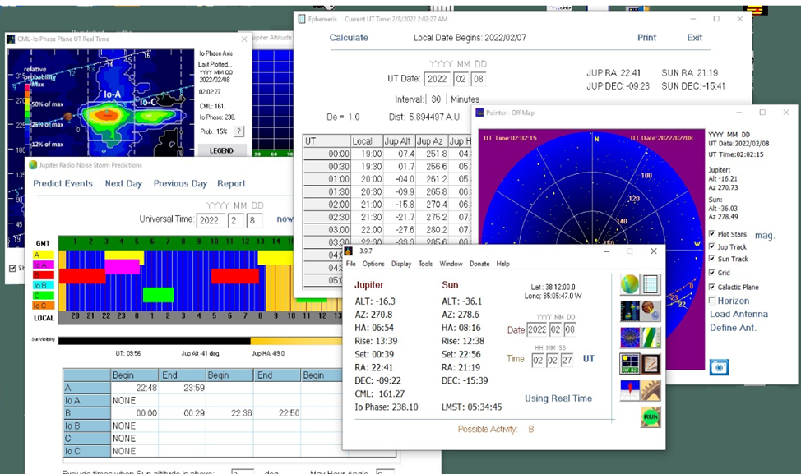Click the orange Io C legend swatch
Viewport: 801px width, 474px height.
pos(44,306)
